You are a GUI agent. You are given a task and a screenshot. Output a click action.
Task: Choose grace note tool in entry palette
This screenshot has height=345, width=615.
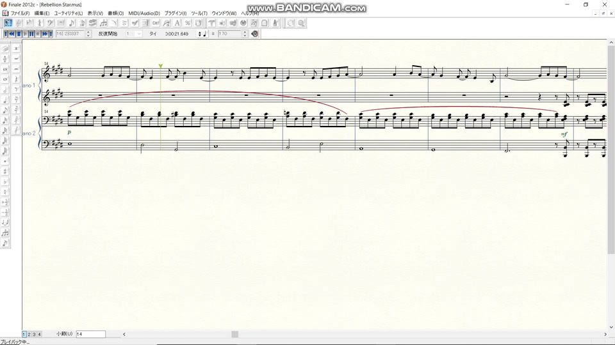tap(5, 243)
